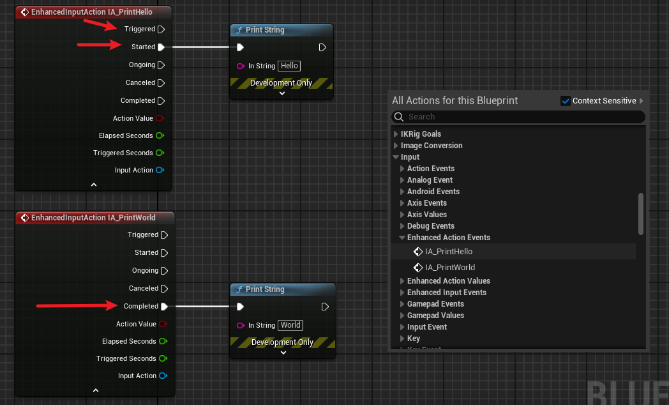Expand the Axis Values category
This screenshot has width=669, height=405.
pyautogui.click(x=402, y=215)
